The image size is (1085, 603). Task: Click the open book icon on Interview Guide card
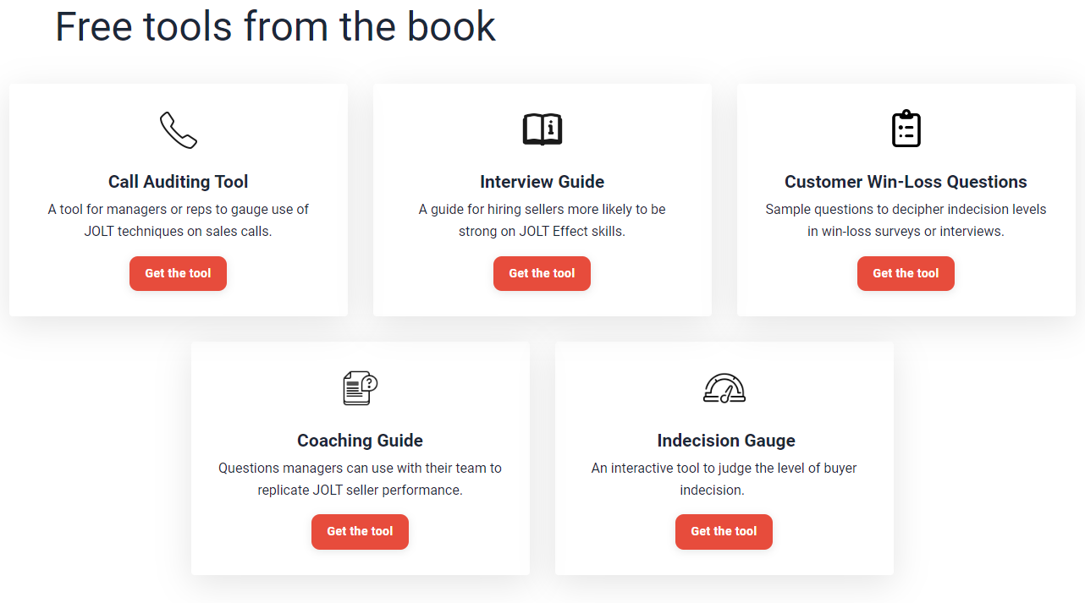point(542,129)
